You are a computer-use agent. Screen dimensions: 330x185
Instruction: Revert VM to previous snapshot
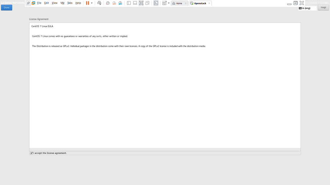114,3
